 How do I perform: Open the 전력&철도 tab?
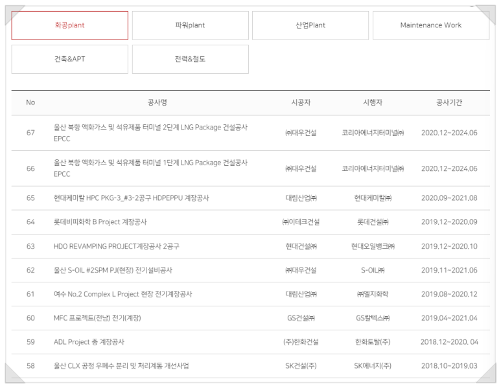(x=191, y=59)
